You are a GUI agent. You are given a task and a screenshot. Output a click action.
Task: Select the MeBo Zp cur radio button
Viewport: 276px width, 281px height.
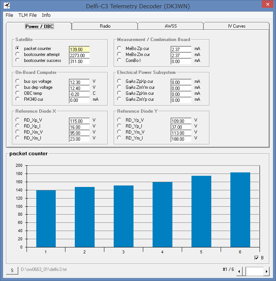[x=119, y=48]
